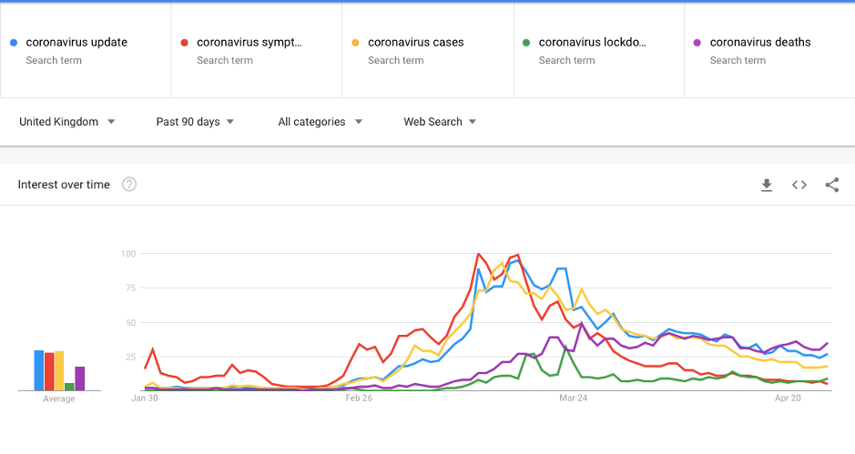Screen dimensions: 855x454
Task: Expand the Past 90 days dropdown
Action: click(195, 122)
